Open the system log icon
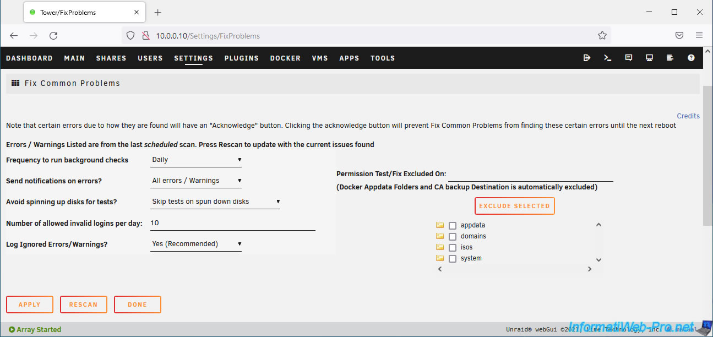This screenshot has width=713, height=337. (x=670, y=58)
